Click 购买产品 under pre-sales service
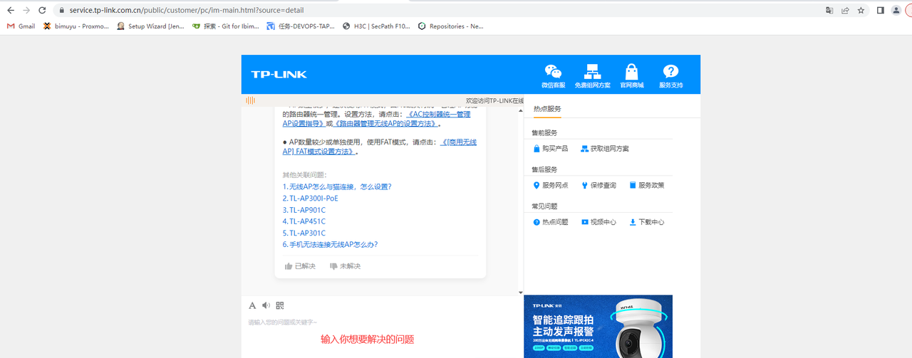This screenshot has width=912, height=358. pos(551,149)
